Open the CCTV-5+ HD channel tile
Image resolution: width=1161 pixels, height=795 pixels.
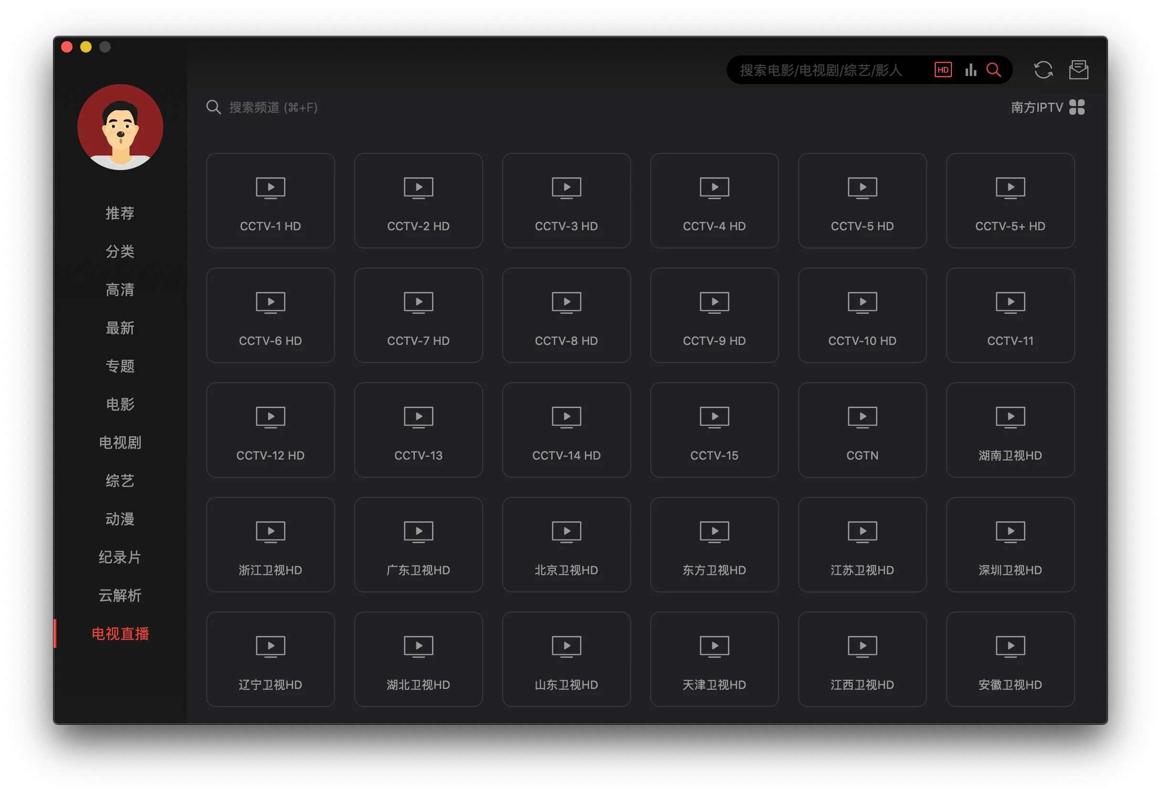1010,201
